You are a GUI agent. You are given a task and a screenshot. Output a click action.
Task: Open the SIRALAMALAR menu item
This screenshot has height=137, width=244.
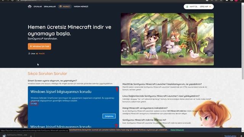pos(50,6)
